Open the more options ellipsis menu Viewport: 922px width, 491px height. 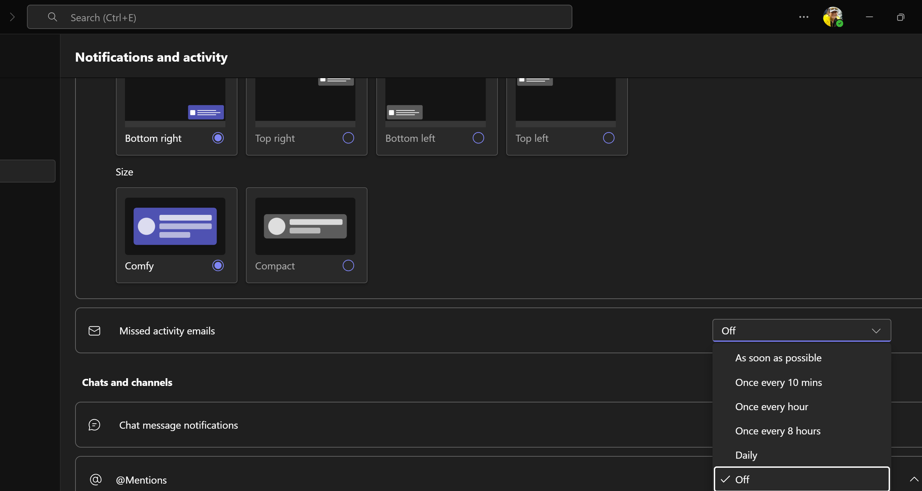click(x=803, y=17)
